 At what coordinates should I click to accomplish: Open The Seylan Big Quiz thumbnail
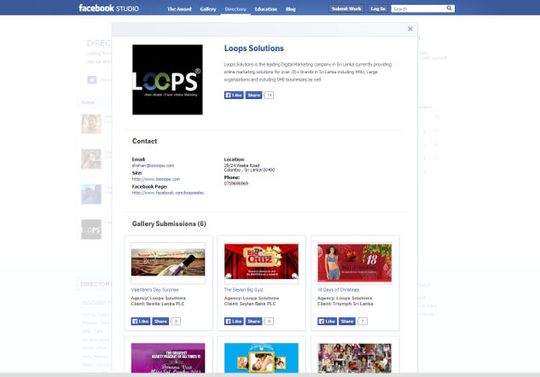click(261, 264)
